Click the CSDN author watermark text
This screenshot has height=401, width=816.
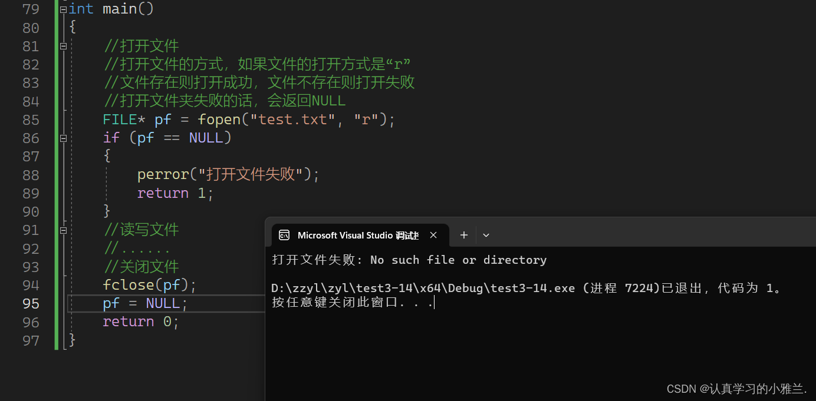click(x=736, y=389)
